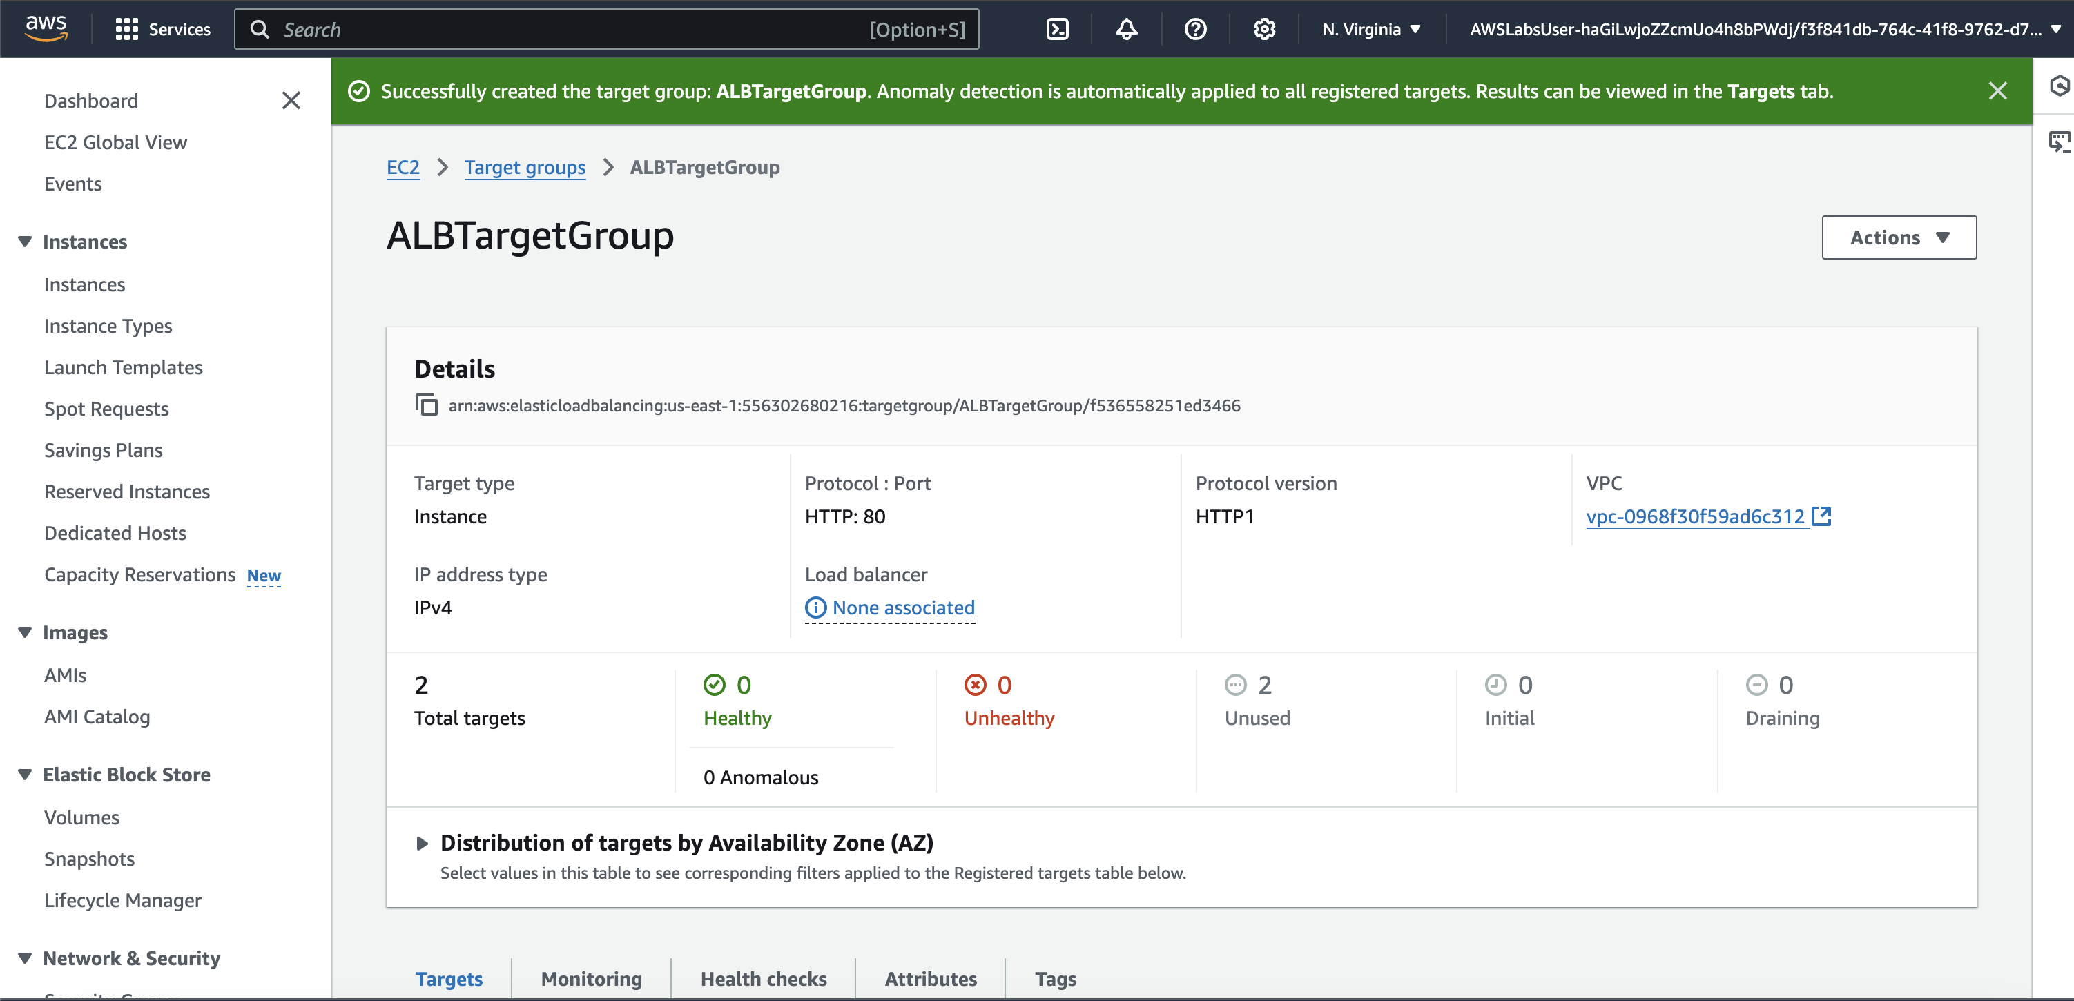
Task: Click the AWS logo home icon
Action: point(46,28)
